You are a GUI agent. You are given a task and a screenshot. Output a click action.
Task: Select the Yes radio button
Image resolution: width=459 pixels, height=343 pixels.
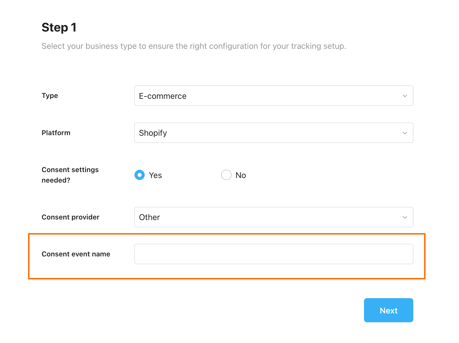coord(140,175)
